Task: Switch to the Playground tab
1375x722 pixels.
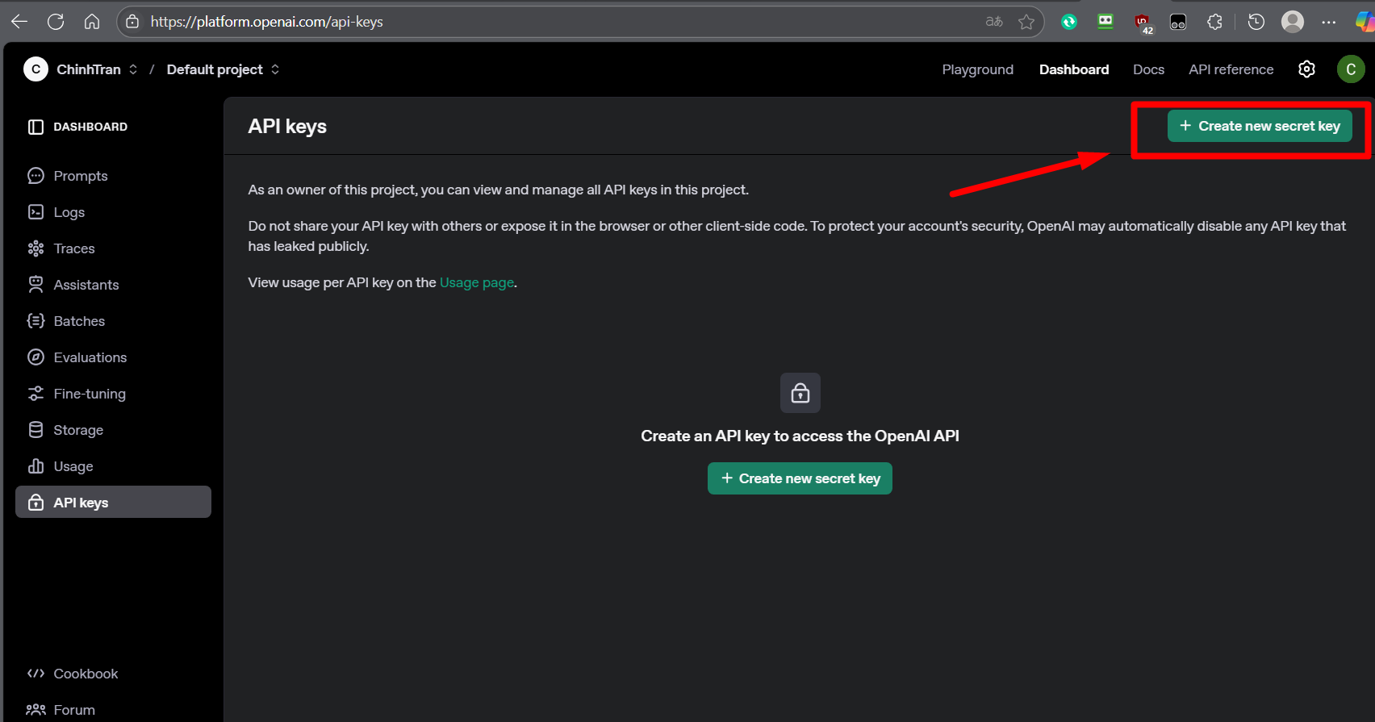Action: click(978, 69)
